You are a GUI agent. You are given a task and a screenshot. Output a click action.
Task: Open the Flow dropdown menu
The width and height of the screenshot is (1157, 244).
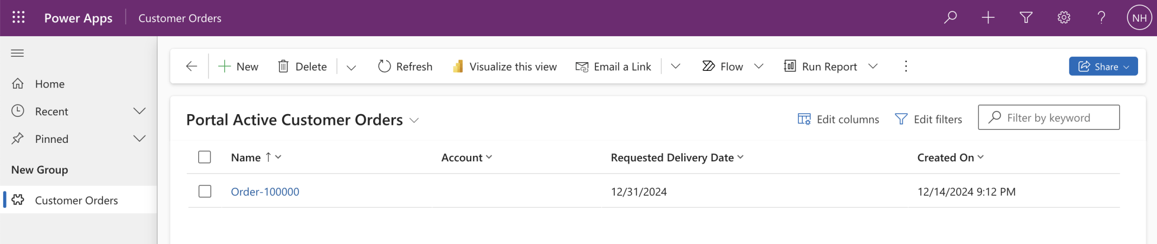pos(759,67)
